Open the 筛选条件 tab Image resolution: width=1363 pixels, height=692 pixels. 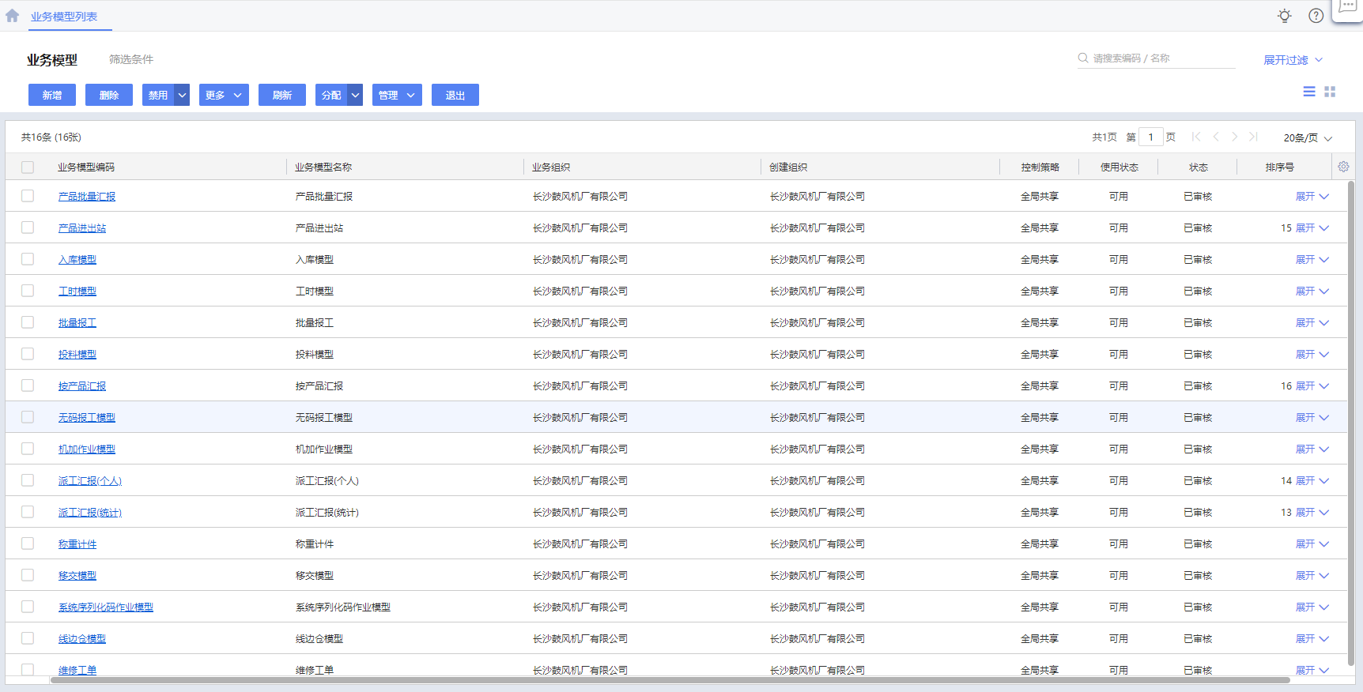pyautogui.click(x=131, y=59)
